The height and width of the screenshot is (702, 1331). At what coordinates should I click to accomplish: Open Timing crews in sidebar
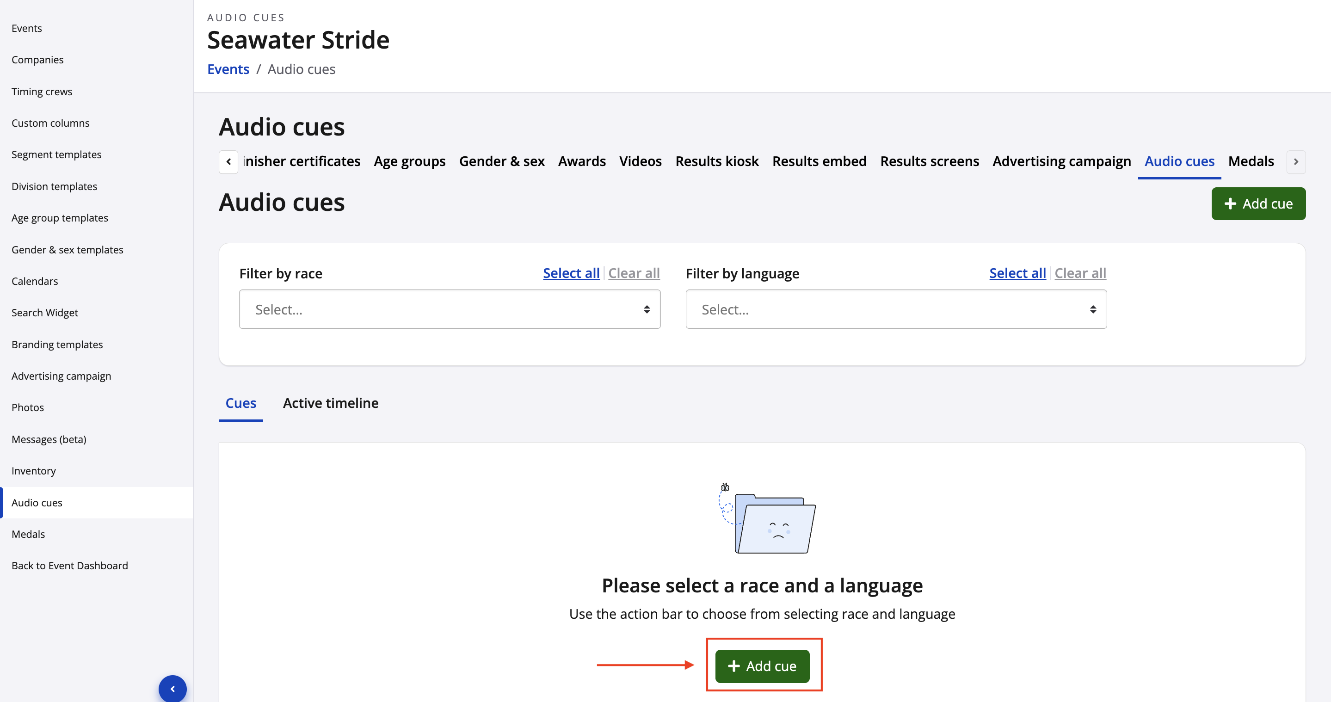(42, 92)
